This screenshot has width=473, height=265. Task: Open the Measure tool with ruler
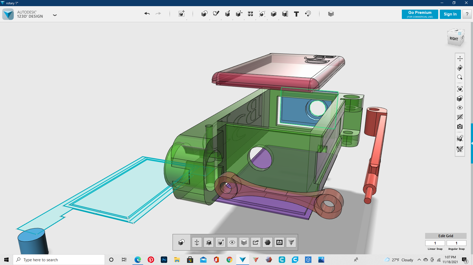285,14
